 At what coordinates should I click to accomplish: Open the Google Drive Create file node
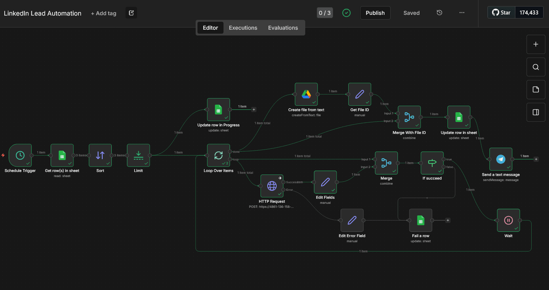point(306,94)
